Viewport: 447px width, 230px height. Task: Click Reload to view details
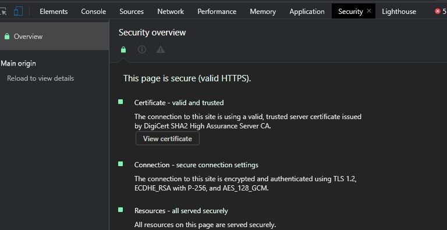(x=41, y=78)
